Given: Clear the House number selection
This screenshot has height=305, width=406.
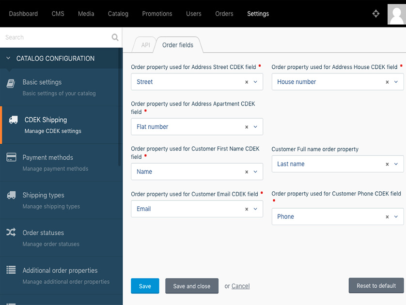Looking at the screenshot, I should point(387,82).
